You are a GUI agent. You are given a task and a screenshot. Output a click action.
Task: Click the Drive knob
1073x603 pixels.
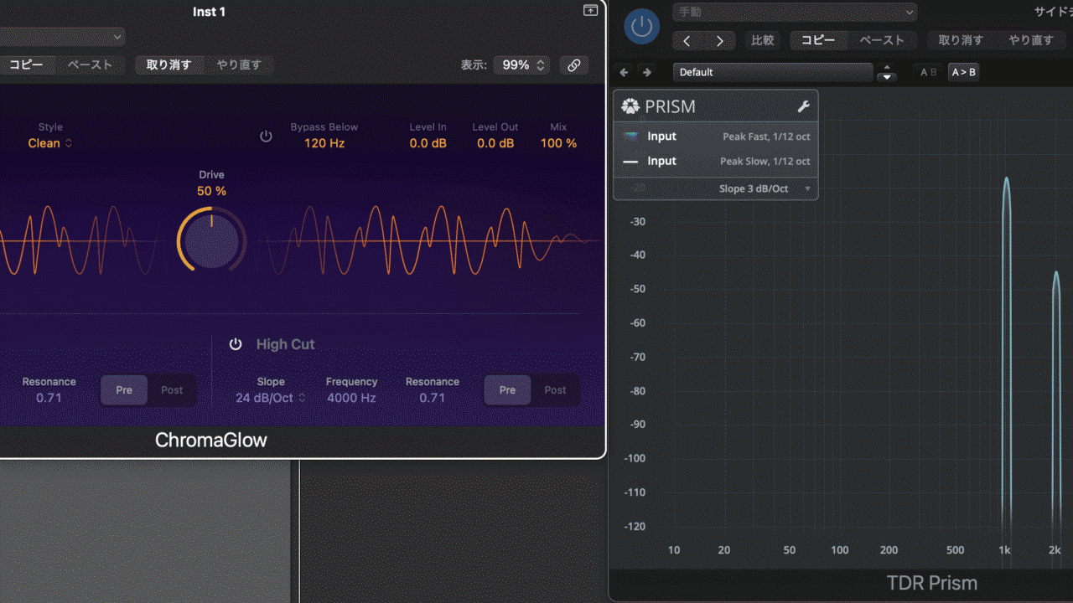coord(212,241)
